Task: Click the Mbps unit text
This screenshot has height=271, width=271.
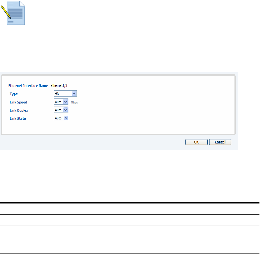Action: [74, 103]
